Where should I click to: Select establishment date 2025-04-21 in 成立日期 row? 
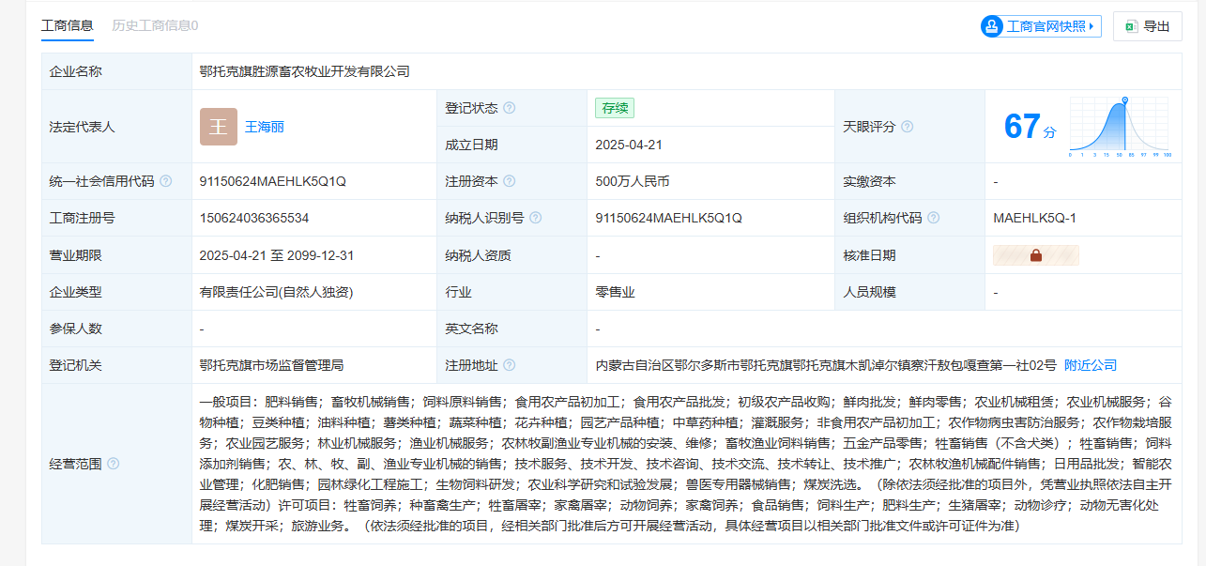(x=629, y=145)
